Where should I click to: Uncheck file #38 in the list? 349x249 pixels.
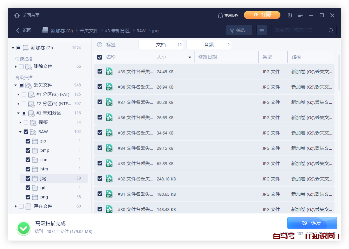pos(100,87)
